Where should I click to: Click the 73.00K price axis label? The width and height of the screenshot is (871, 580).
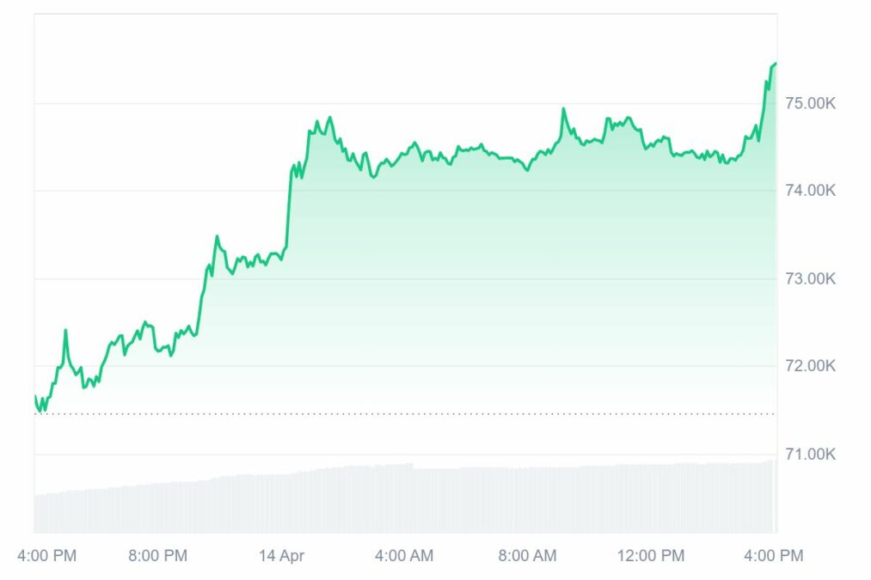809,278
